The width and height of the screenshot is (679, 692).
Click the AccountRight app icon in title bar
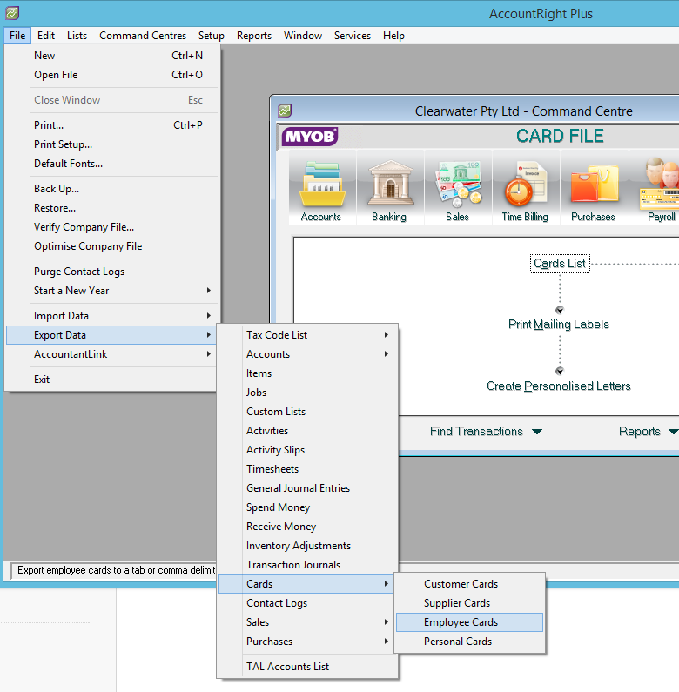click(x=12, y=13)
